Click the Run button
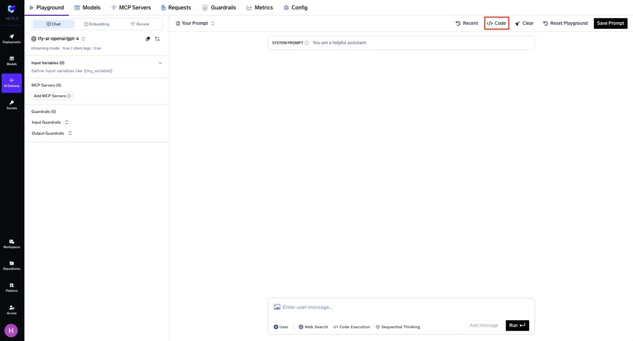This screenshot has height=341, width=633. point(517,325)
